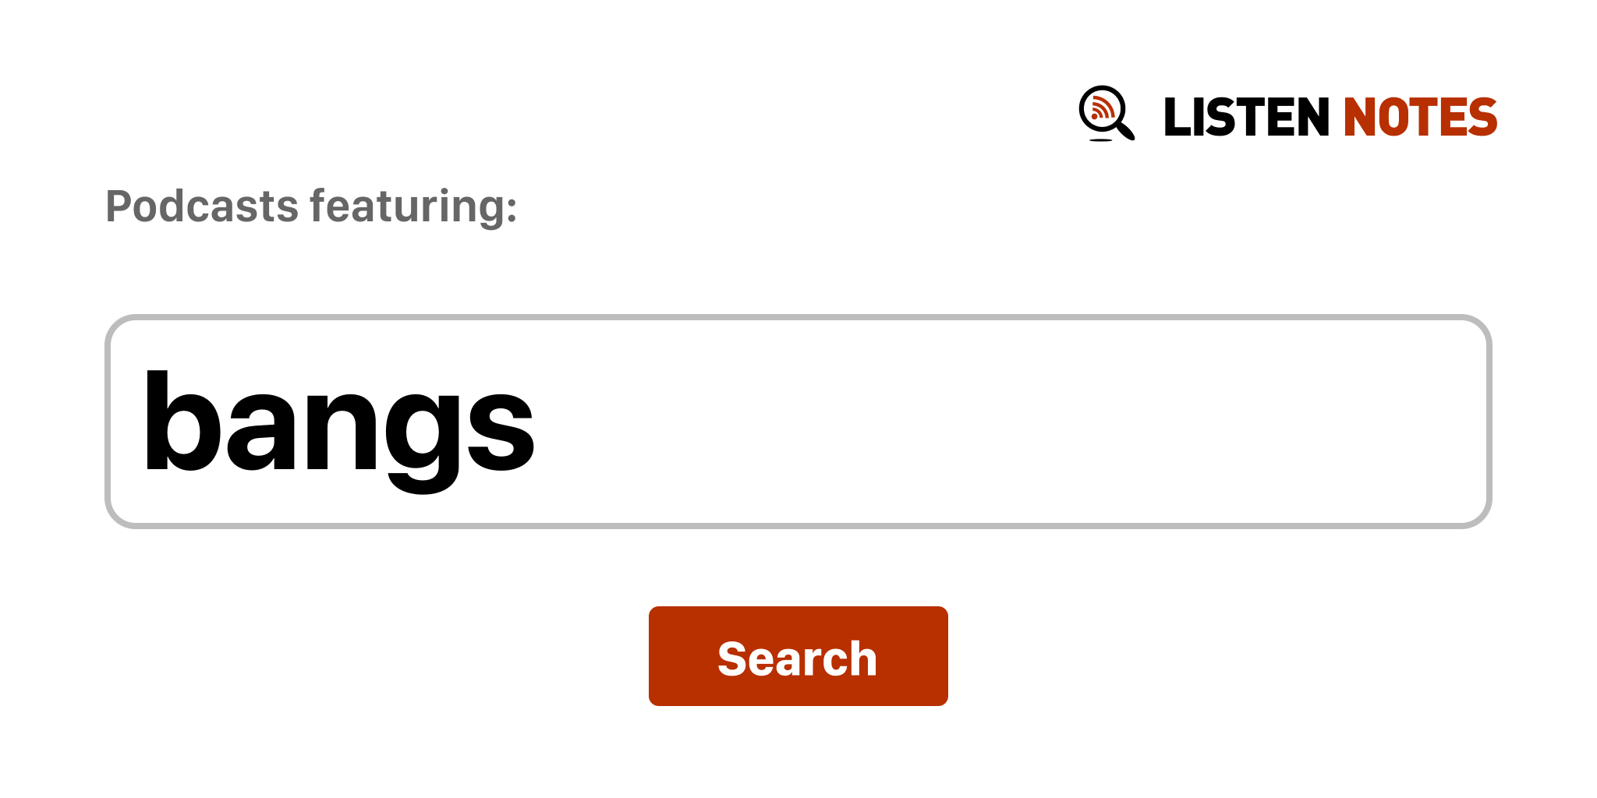Select the handle of the magnifier logo
The width and height of the screenshot is (1597, 798).
coord(1125,130)
